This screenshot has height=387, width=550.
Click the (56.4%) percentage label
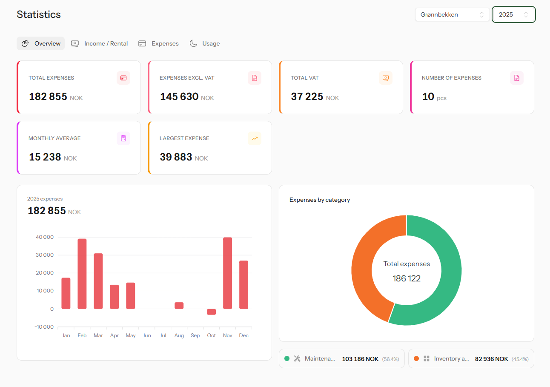point(390,359)
